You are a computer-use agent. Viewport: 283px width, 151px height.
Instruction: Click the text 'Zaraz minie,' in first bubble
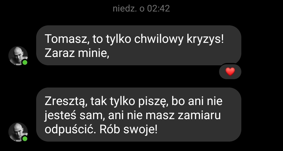click(77, 54)
